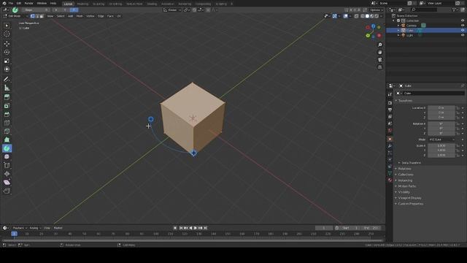The width and height of the screenshot is (467, 263).
Task: Select the 3D Cursor tool
Action: pyautogui.click(x=7, y=34)
